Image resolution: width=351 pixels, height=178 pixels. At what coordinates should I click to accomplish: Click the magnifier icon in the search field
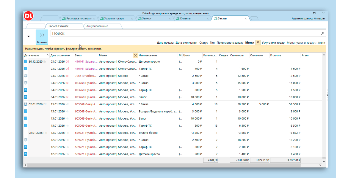(x=323, y=34)
